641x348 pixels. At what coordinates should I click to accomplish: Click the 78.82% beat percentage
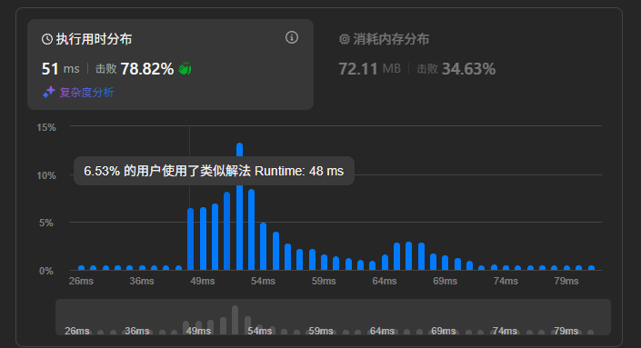click(147, 69)
